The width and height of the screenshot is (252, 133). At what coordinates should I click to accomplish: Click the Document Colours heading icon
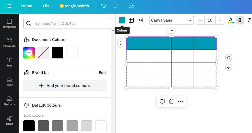[x=27, y=40]
